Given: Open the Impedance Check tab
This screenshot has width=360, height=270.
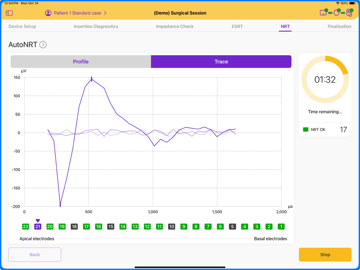Looking at the screenshot, I should click(x=175, y=26).
